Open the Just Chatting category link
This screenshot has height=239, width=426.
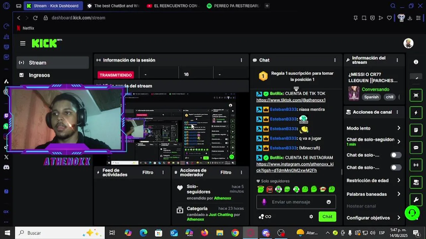(221, 215)
